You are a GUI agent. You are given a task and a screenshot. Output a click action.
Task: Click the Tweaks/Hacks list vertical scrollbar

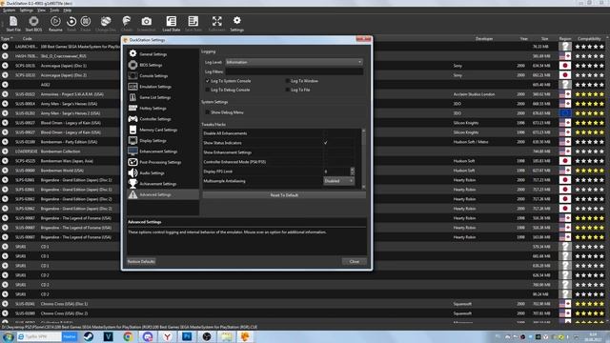click(364, 159)
